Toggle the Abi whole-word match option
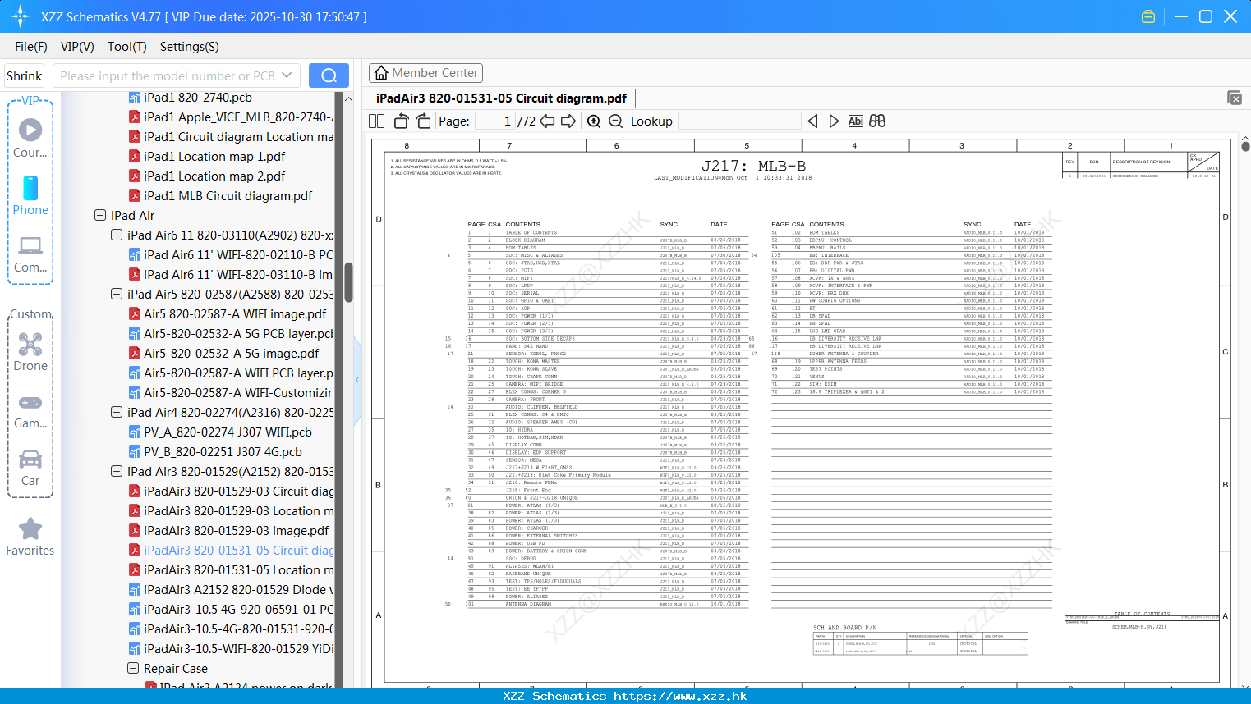1251x704 pixels. tap(855, 121)
